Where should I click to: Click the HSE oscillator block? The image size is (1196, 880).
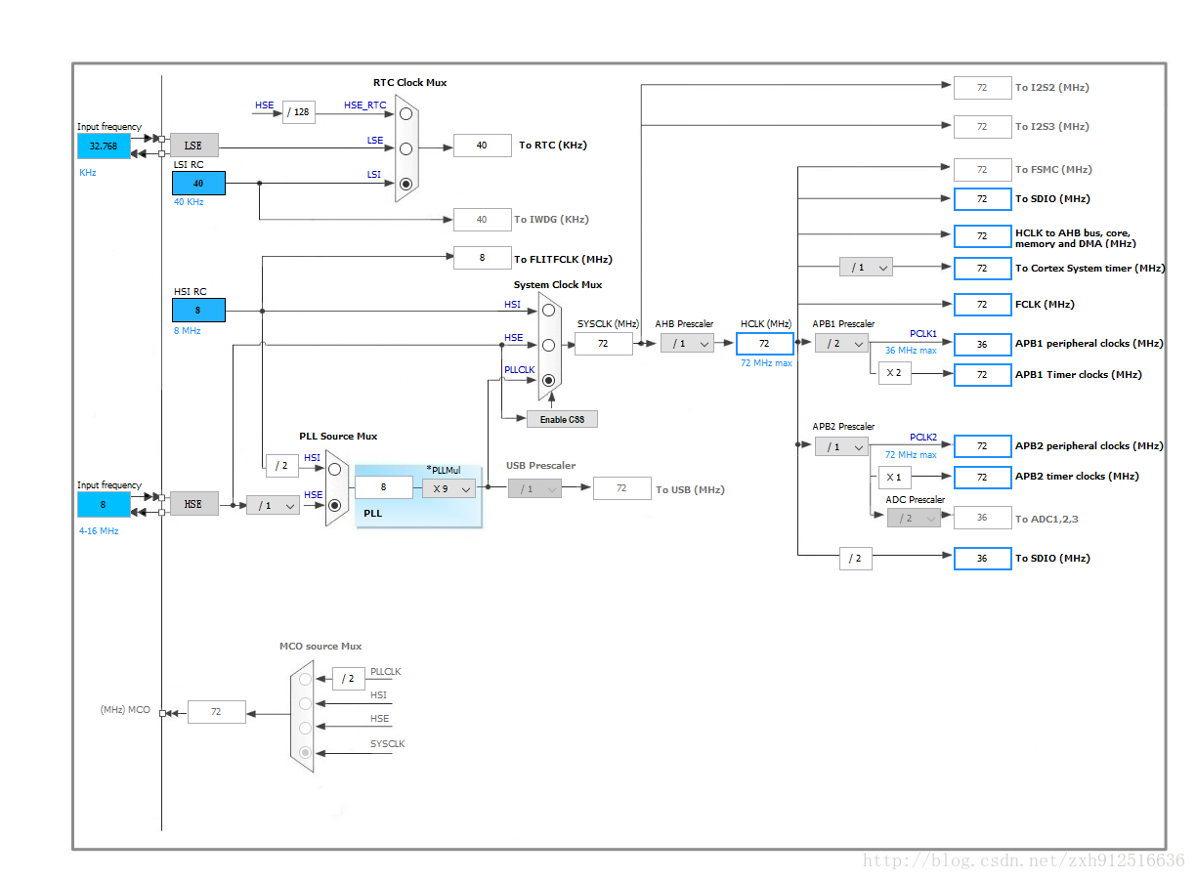pos(193,504)
